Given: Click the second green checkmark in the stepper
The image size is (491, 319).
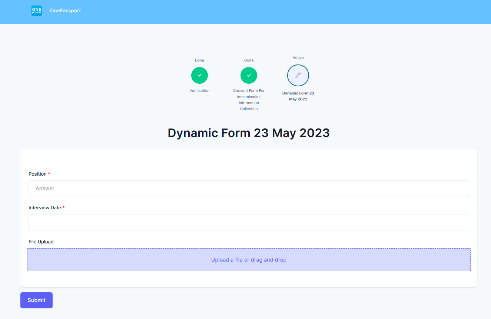Looking at the screenshot, I should [249, 75].
